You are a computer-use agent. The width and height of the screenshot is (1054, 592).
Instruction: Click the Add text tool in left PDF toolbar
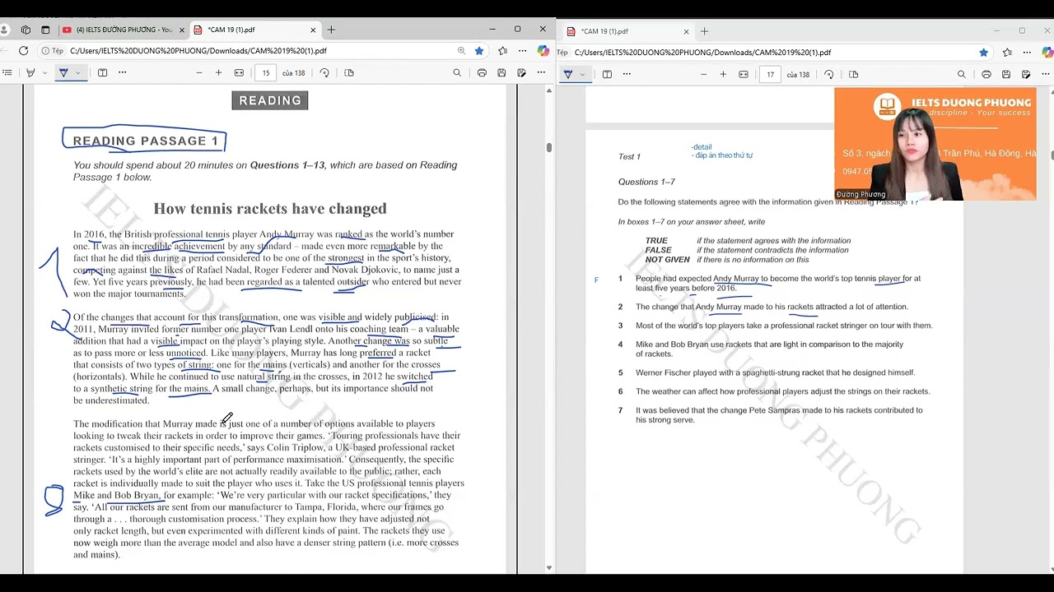[x=102, y=72]
